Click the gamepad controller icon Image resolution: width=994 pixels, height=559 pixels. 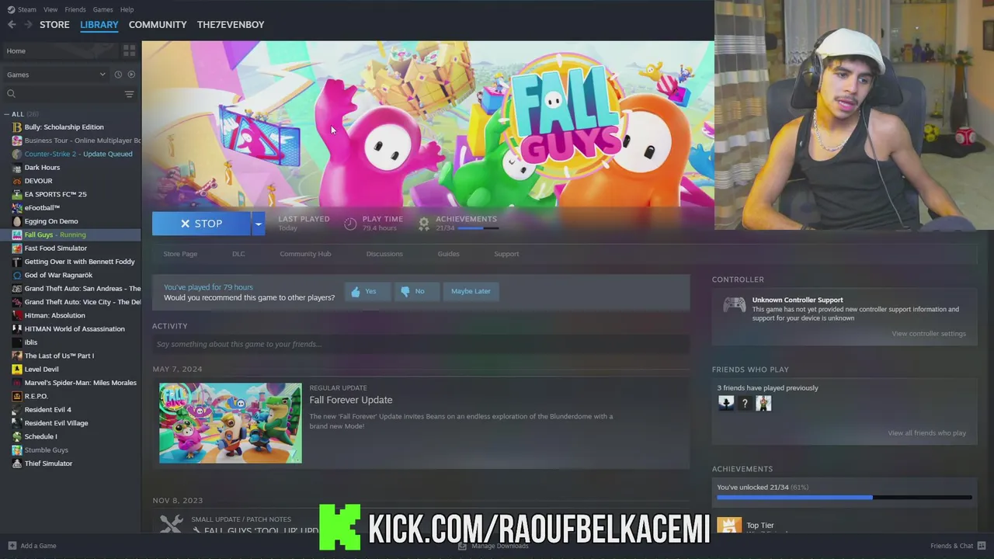point(734,305)
